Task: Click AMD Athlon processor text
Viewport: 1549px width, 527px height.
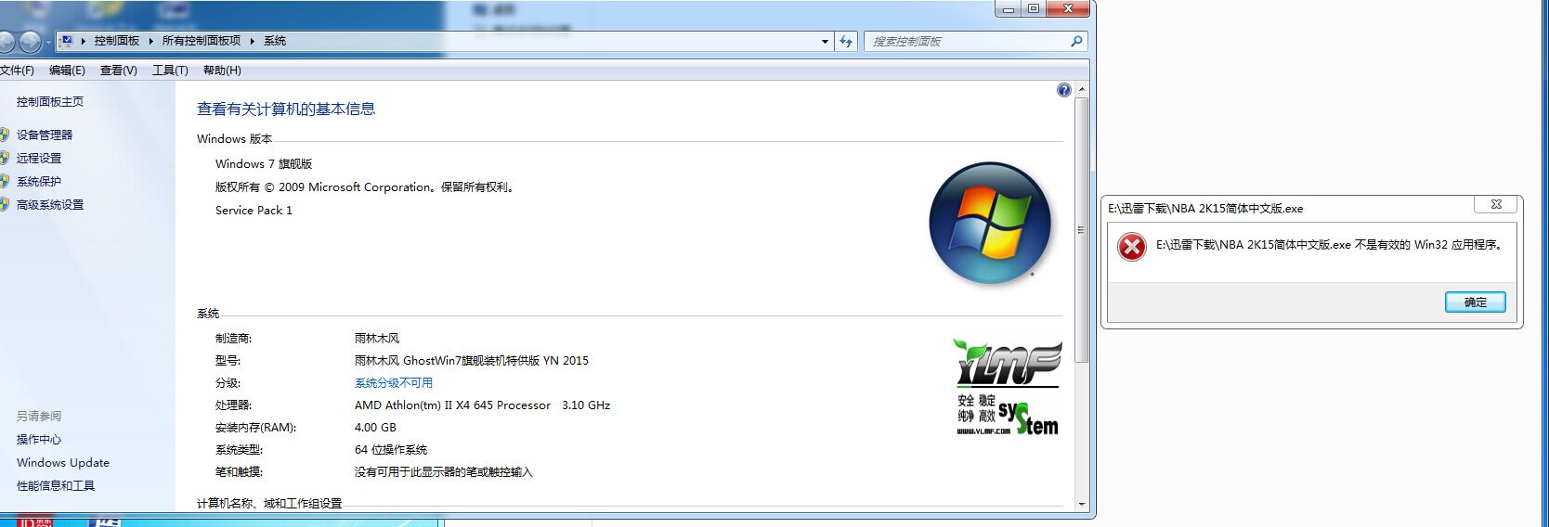Action: click(x=482, y=405)
